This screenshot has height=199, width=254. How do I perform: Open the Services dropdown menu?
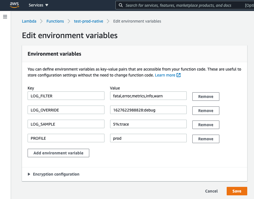click(39, 5)
